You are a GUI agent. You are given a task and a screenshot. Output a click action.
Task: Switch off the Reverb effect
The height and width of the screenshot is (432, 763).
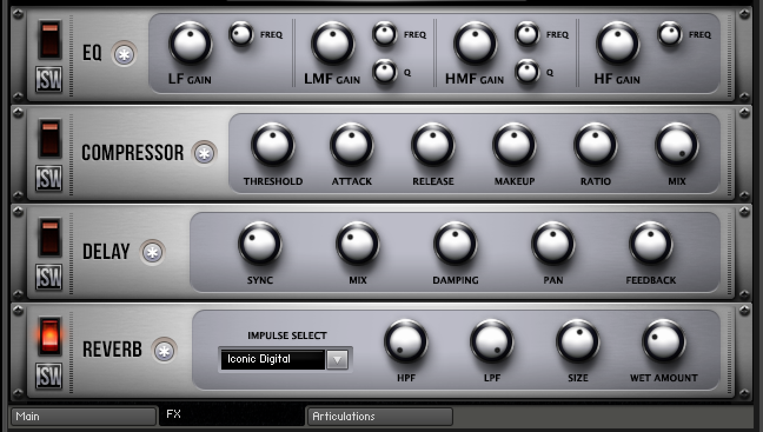(49, 337)
